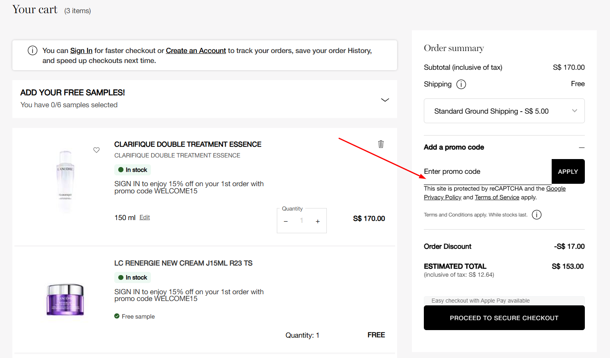Delete Clarifique essence with trash icon
Viewport: 610px width, 358px height.
pyautogui.click(x=381, y=144)
